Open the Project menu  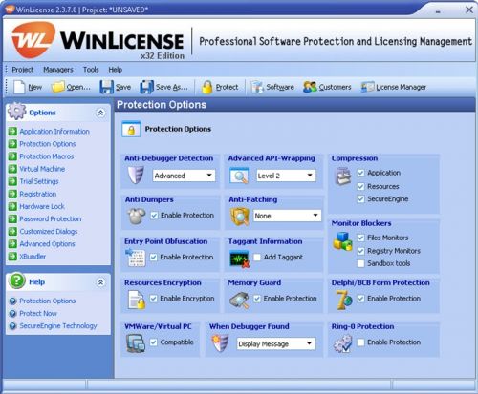pyautogui.click(x=22, y=70)
